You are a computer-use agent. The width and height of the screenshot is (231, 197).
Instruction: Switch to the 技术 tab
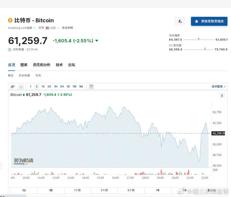point(59,65)
